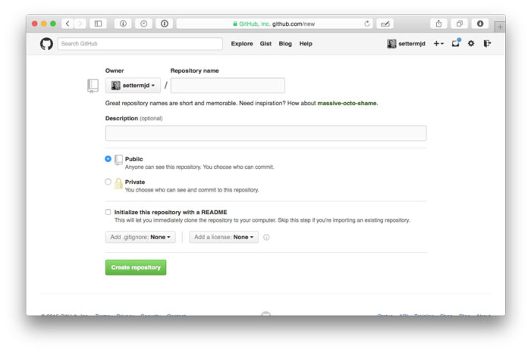Viewport: 531px width, 352px height.
Task: Click the 1Password extension icon
Action: [x=164, y=24]
